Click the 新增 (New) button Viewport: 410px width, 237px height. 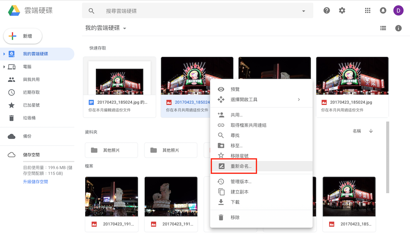click(23, 36)
